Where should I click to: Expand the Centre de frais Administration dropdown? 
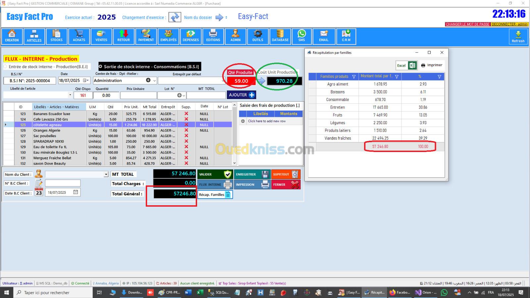154,80
